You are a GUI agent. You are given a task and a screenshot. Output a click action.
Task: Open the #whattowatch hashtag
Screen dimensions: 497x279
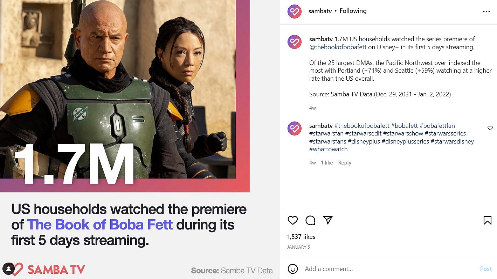(x=328, y=149)
